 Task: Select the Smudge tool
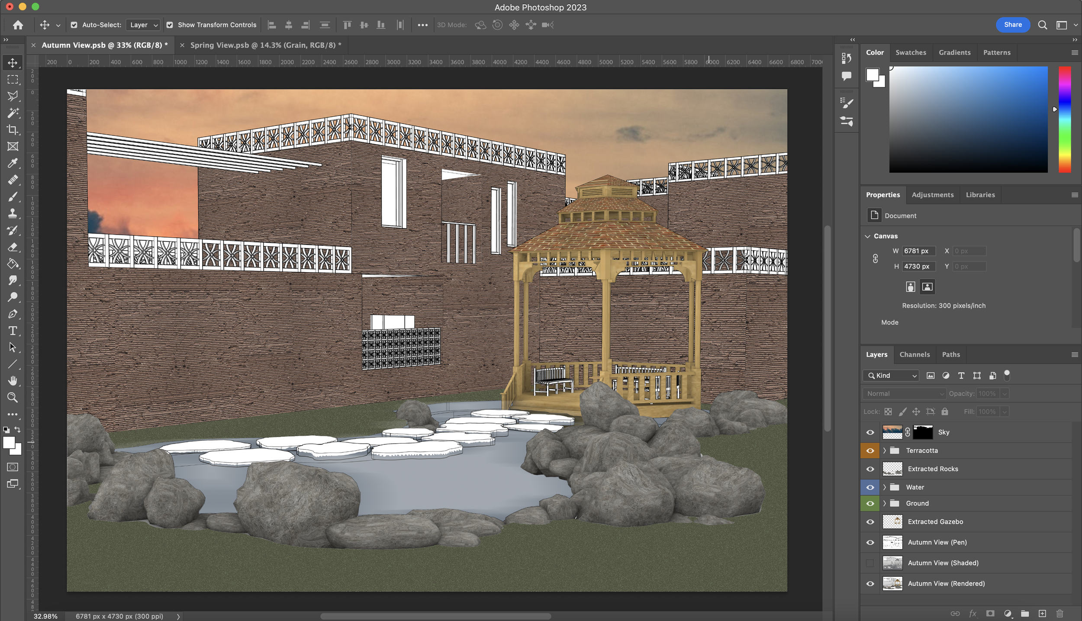point(13,280)
